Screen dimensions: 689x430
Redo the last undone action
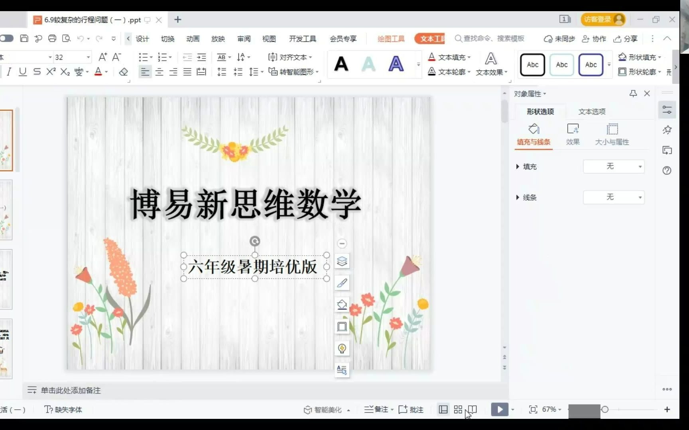click(99, 38)
